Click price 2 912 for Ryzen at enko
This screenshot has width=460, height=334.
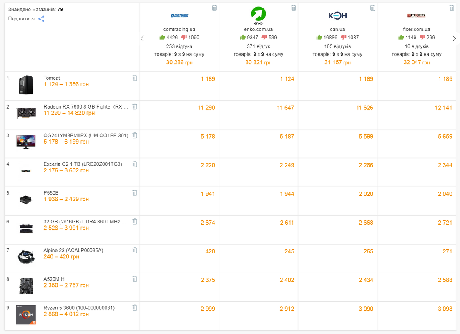click(x=287, y=309)
